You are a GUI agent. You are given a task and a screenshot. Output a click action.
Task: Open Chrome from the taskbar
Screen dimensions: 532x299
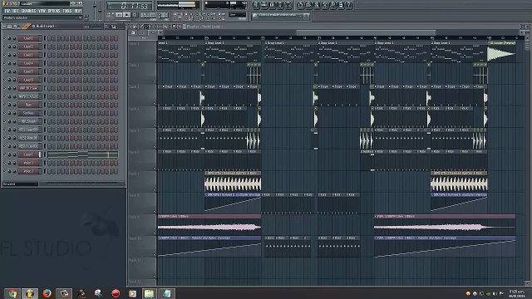(12, 293)
